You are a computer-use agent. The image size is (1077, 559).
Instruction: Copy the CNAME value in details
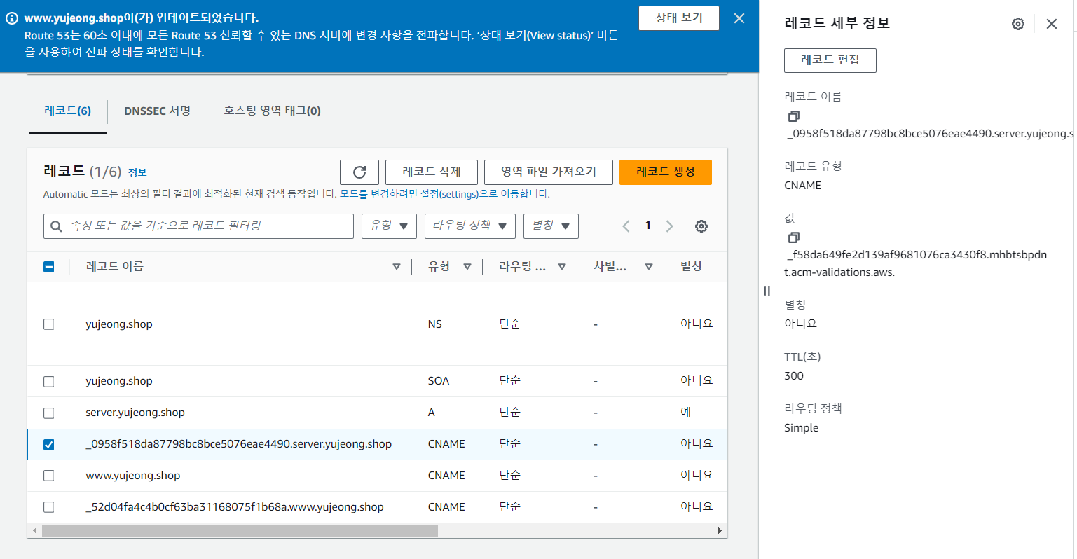tap(793, 237)
